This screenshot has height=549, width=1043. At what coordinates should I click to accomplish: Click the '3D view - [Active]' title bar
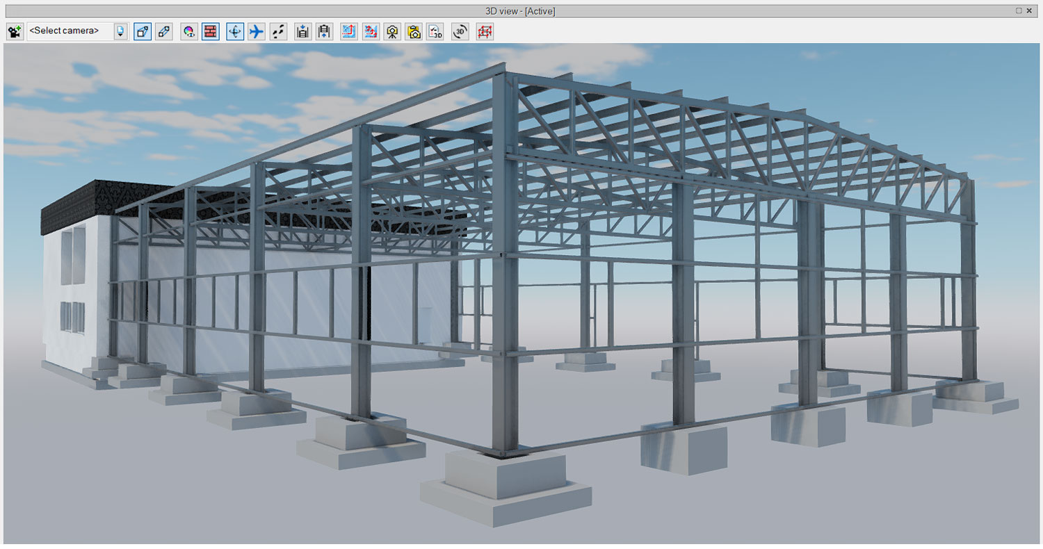pyautogui.click(x=520, y=10)
